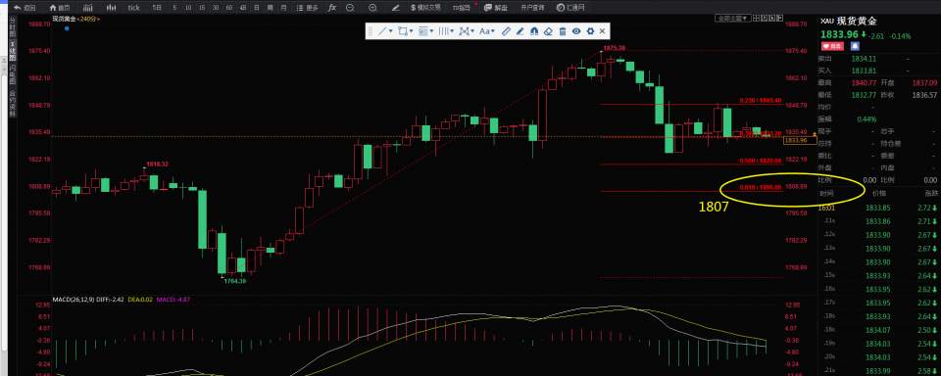
Task: Select the 0.500 Fibonacci level line label
Action: [760, 161]
